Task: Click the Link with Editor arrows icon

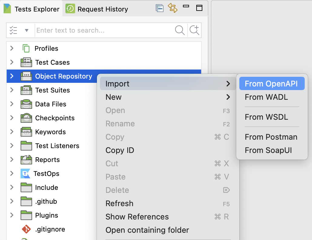Action: [x=173, y=8]
